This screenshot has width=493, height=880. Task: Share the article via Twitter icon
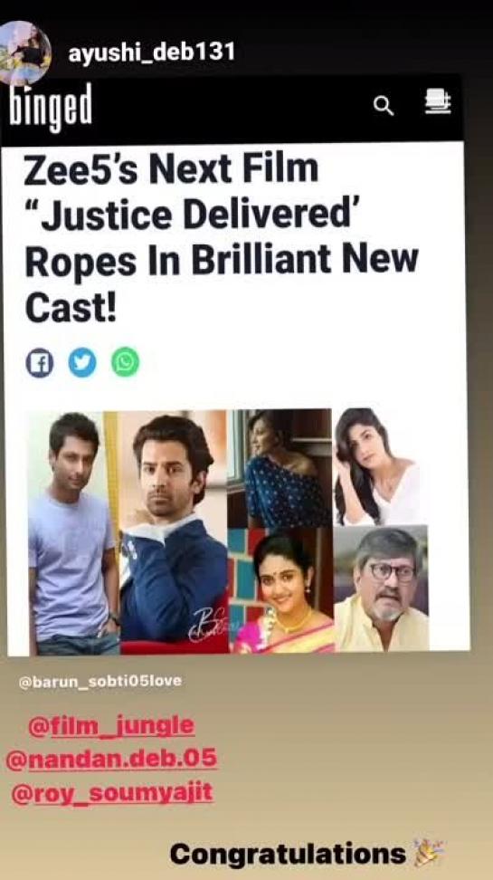82,363
